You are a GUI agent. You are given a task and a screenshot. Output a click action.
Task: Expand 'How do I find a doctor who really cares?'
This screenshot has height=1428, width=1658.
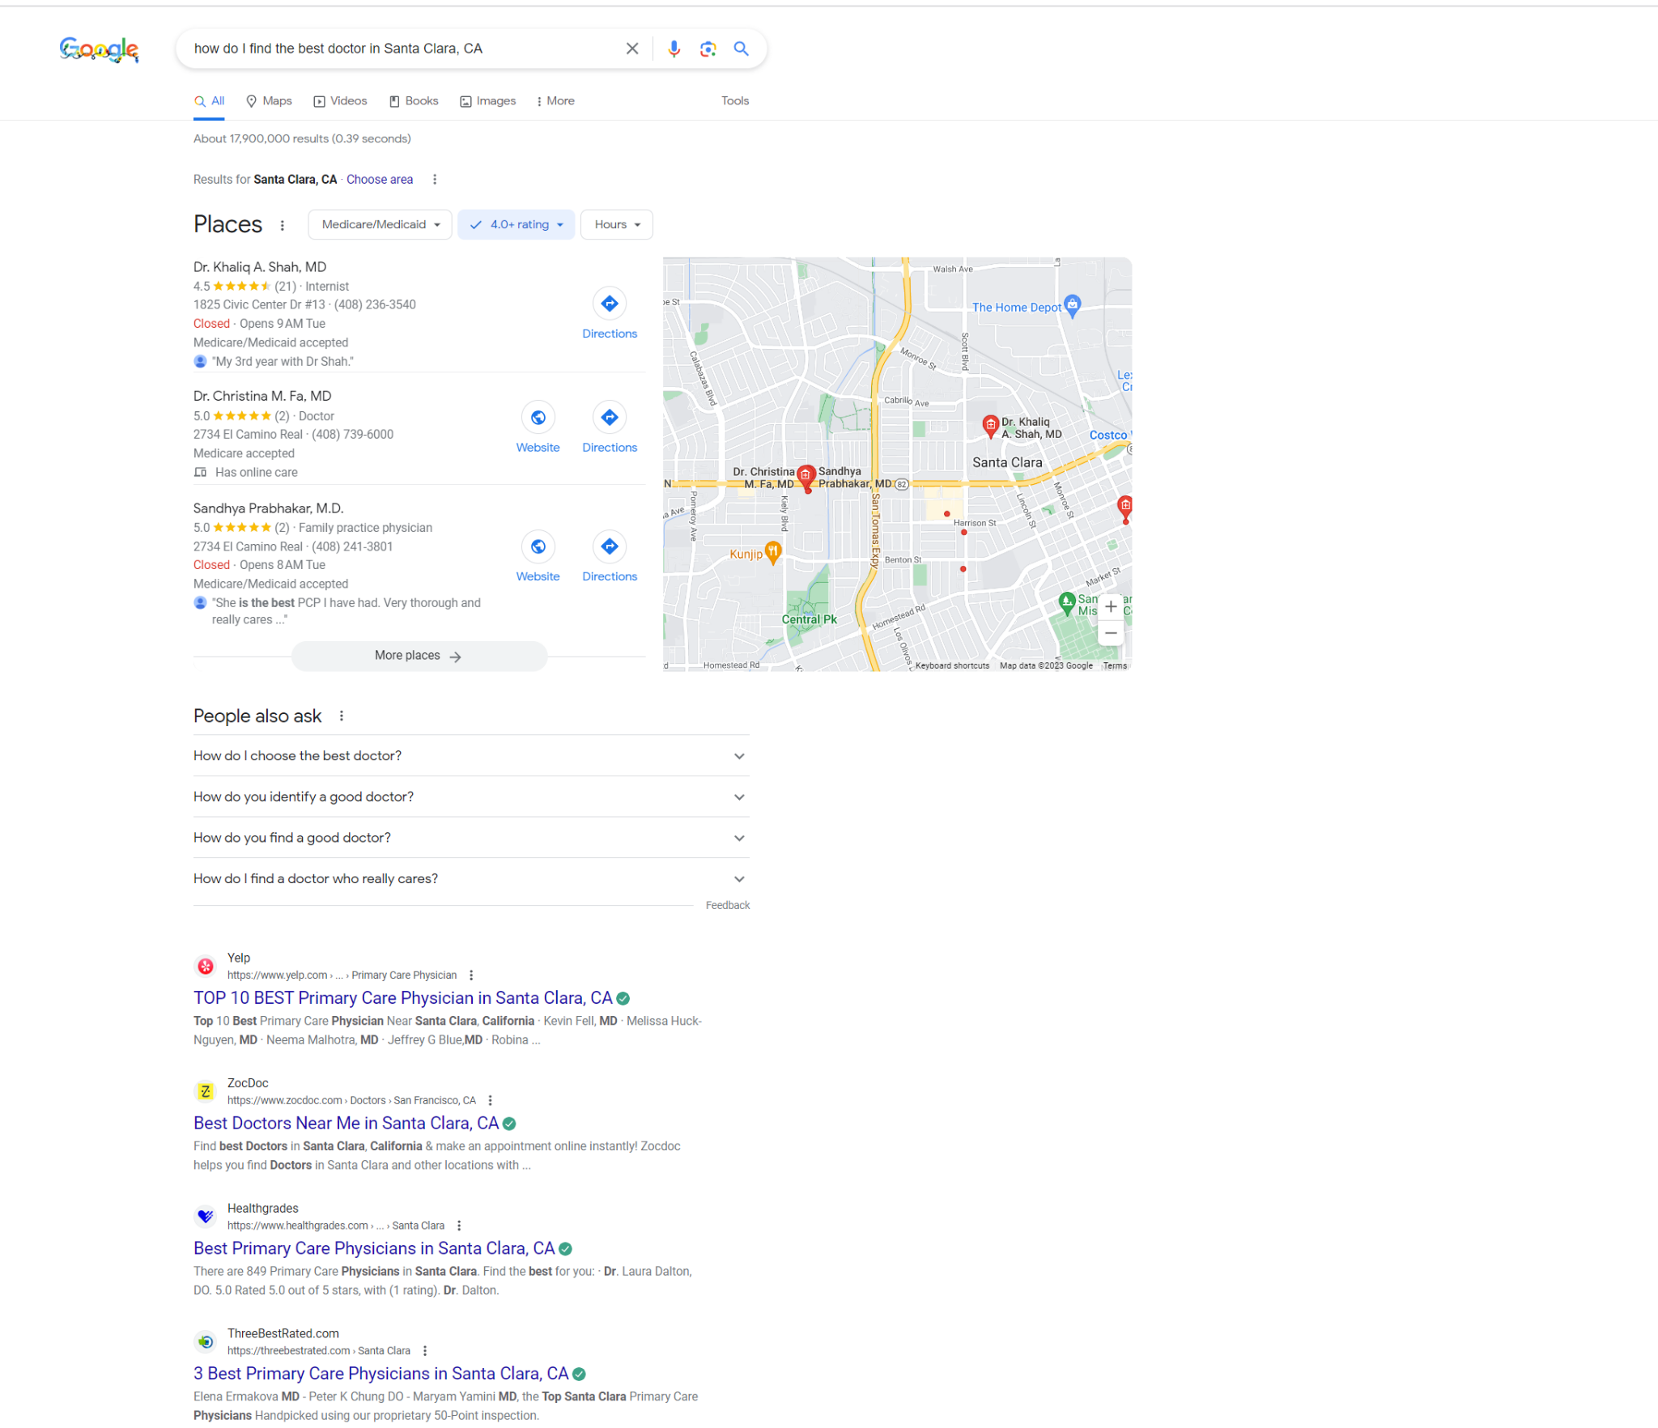[471, 879]
